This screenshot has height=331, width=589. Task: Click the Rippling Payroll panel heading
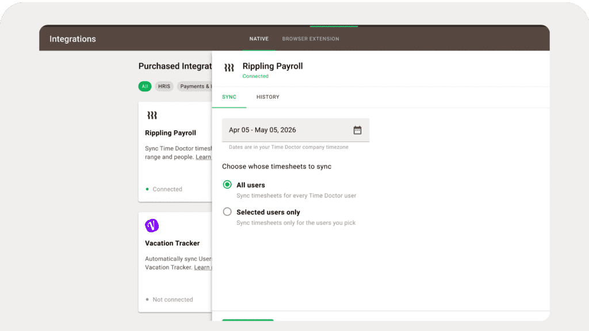pos(273,66)
